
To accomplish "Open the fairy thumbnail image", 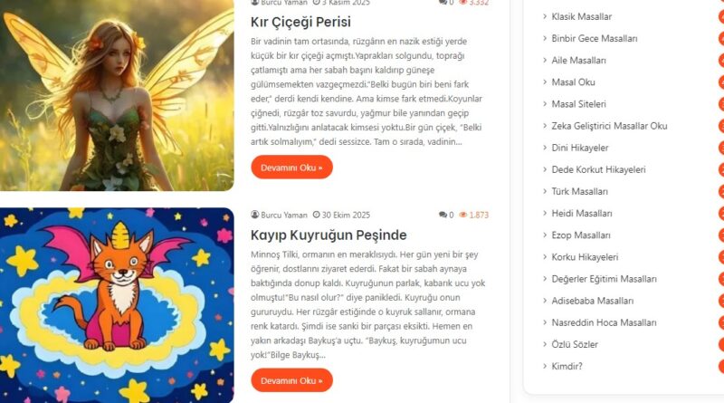I will (117, 95).
